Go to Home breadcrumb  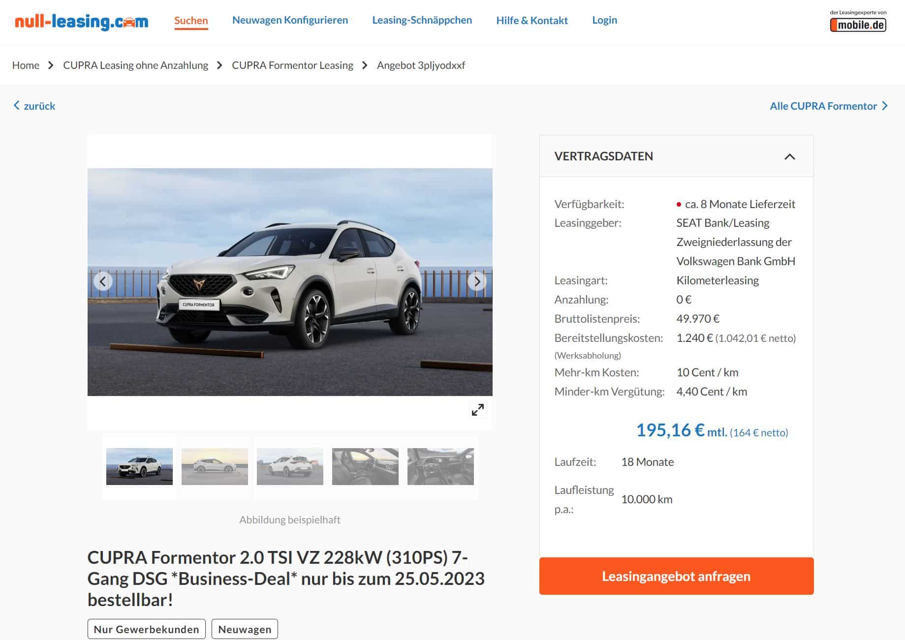pyautogui.click(x=26, y=65)
